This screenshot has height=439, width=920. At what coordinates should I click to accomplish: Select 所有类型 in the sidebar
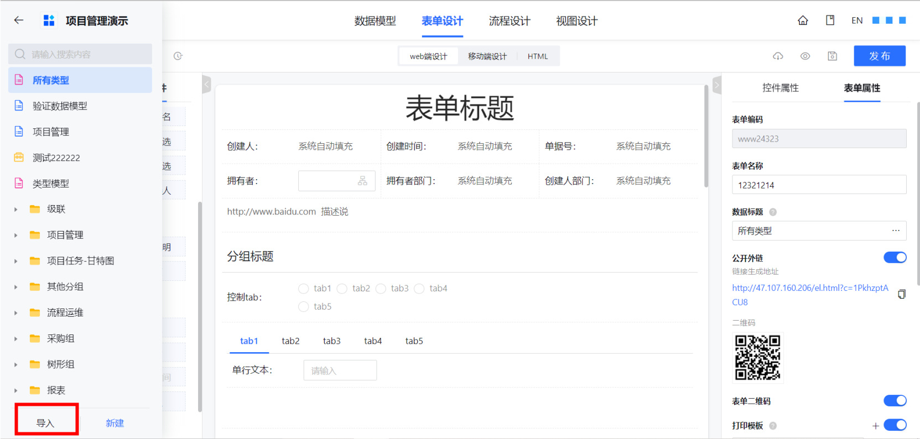(x=80, y=80)
